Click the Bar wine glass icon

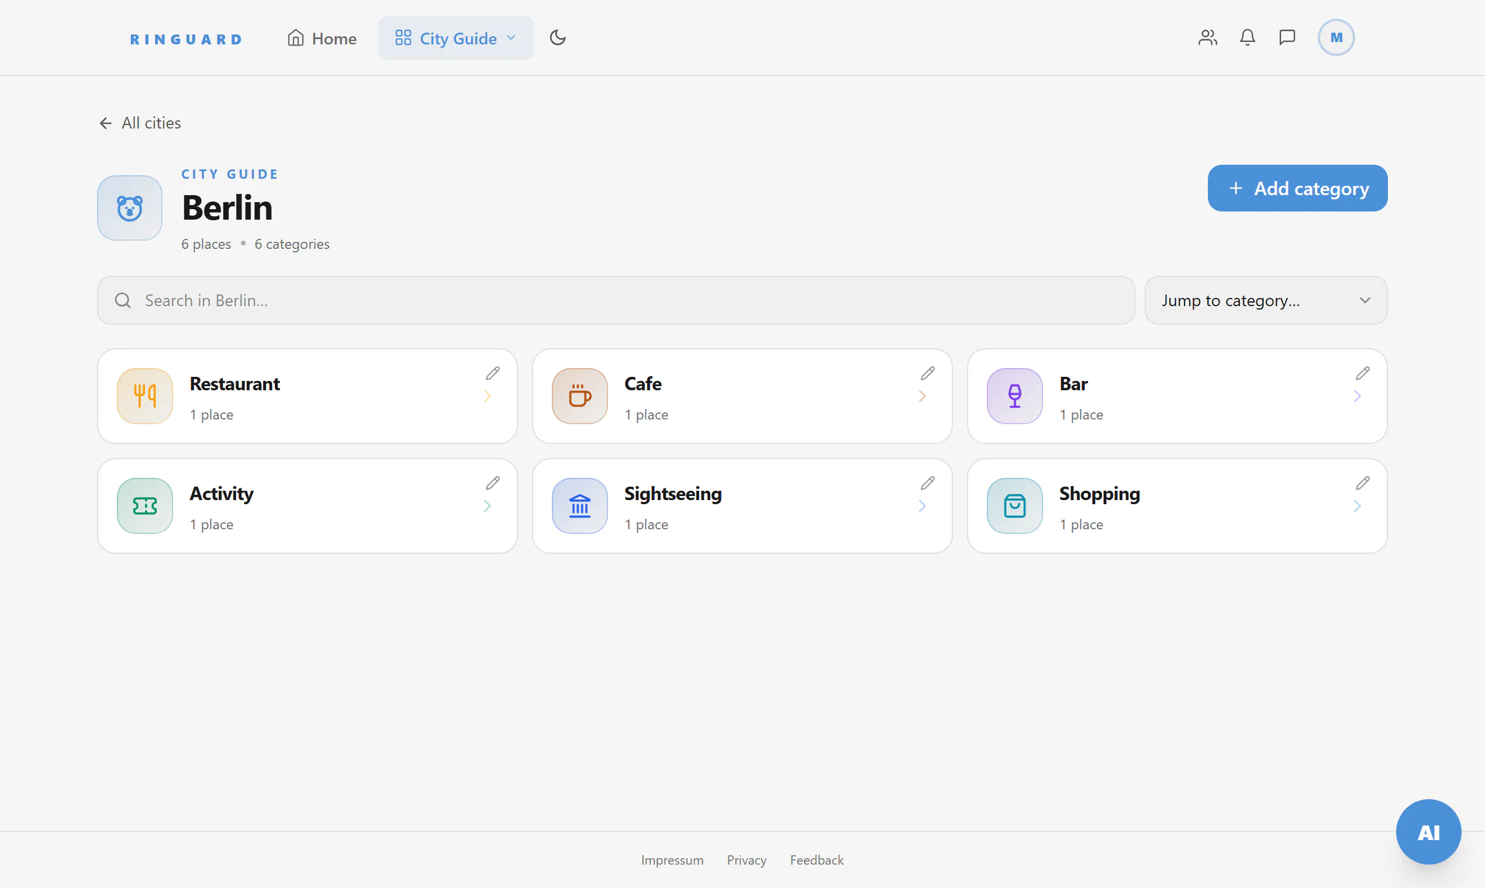1014,396
